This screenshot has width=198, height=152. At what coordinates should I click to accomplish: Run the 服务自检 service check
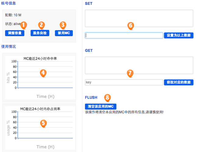point(40,33)
